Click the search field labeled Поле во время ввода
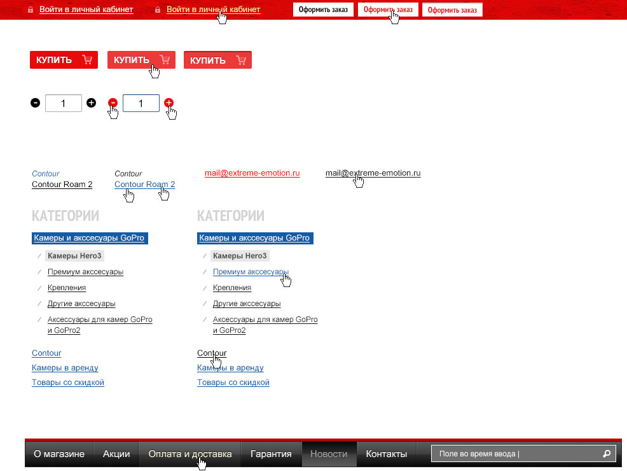 point(515,454)
